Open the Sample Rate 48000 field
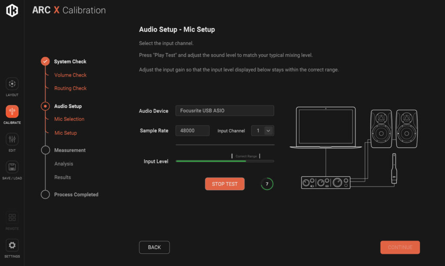This screenshot has width=445, height=266. [193, 131]
